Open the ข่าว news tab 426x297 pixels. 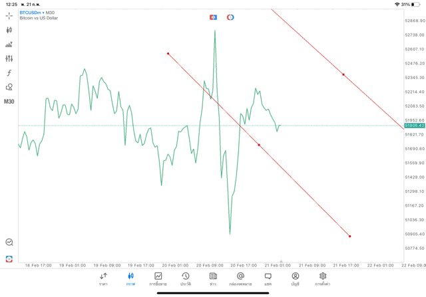(213, 279)
